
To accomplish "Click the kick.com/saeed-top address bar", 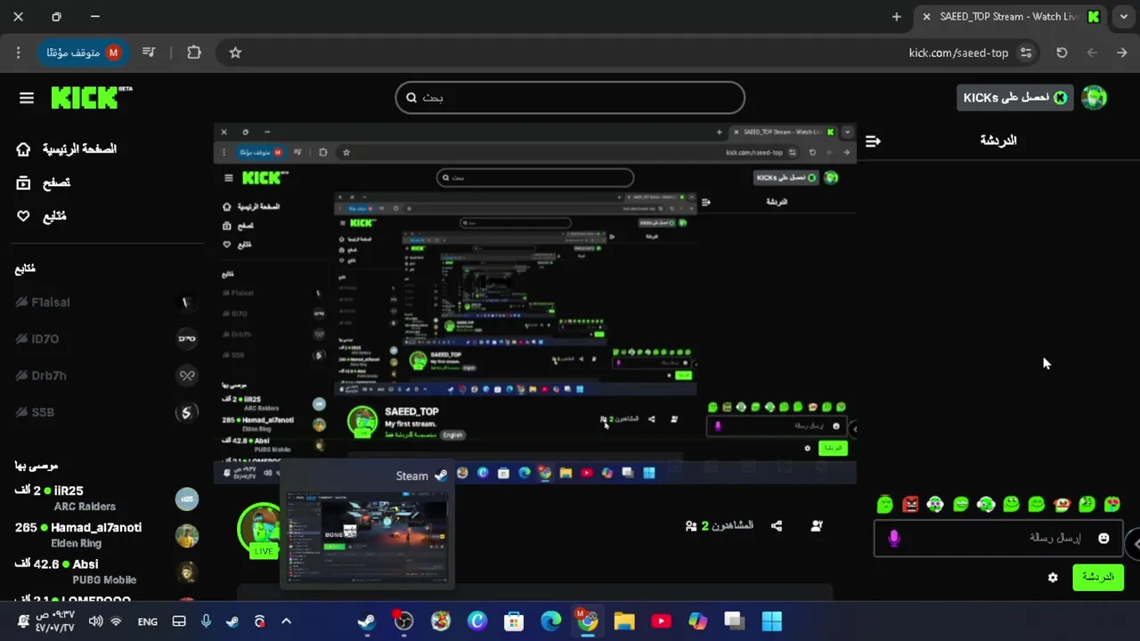I will (x=958, y=53).
